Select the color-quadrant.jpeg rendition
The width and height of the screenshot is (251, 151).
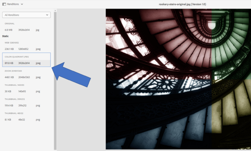coord(26,60)
